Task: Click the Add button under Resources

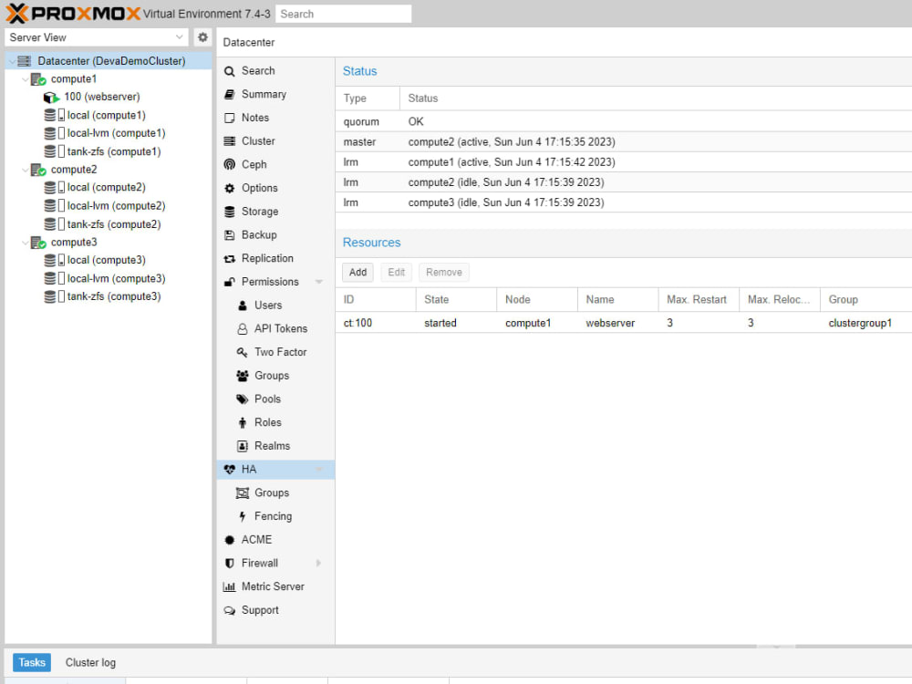Action: tap(358, 272)
